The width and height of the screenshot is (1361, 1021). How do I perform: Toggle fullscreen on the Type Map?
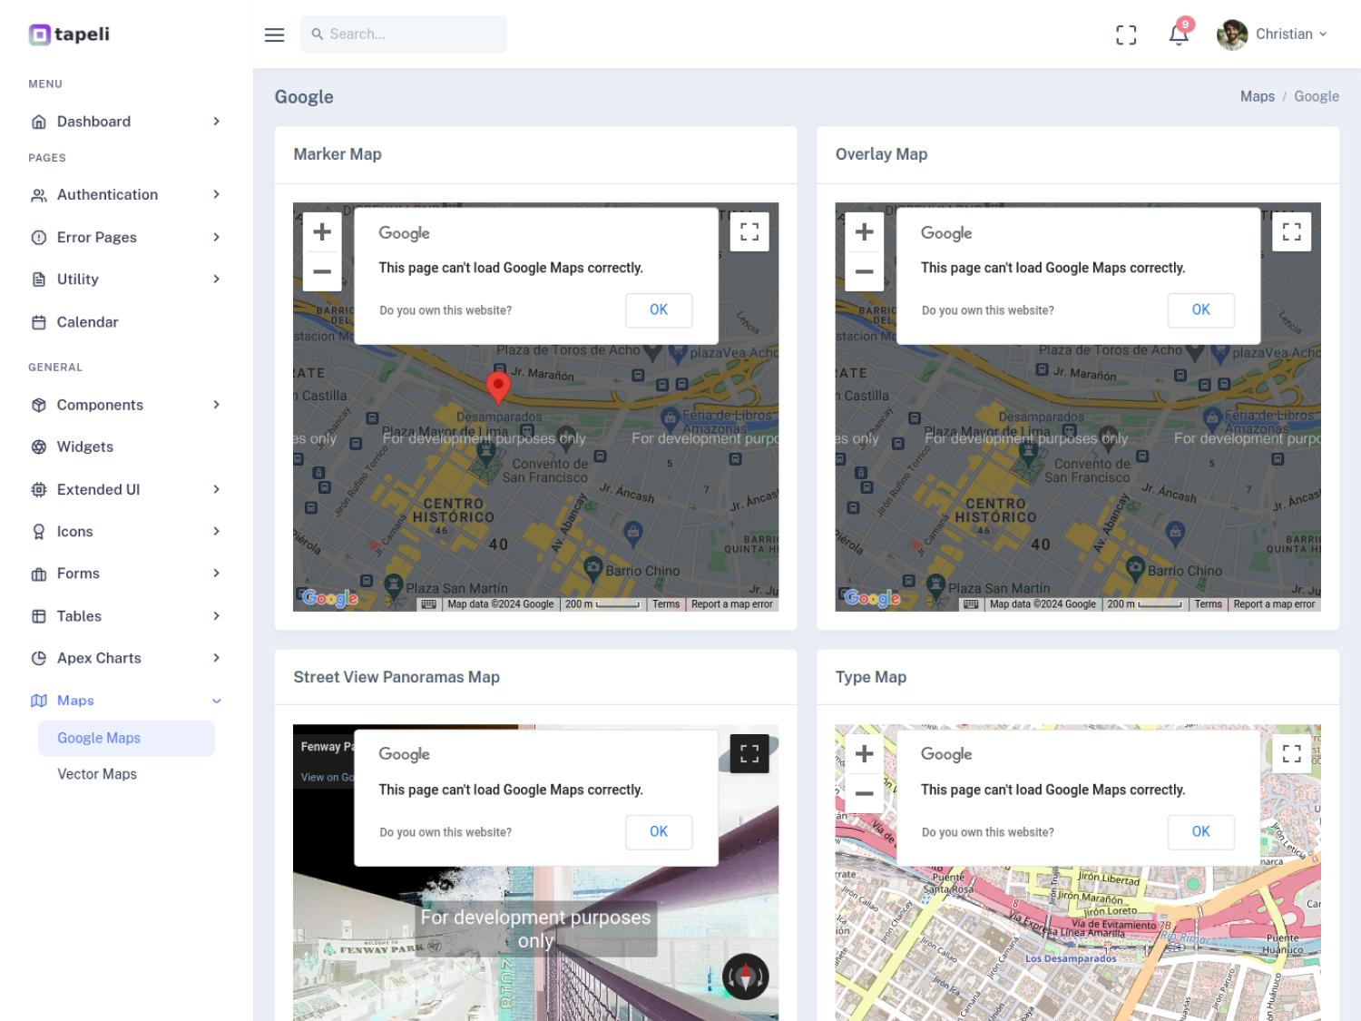(1292, 753)
